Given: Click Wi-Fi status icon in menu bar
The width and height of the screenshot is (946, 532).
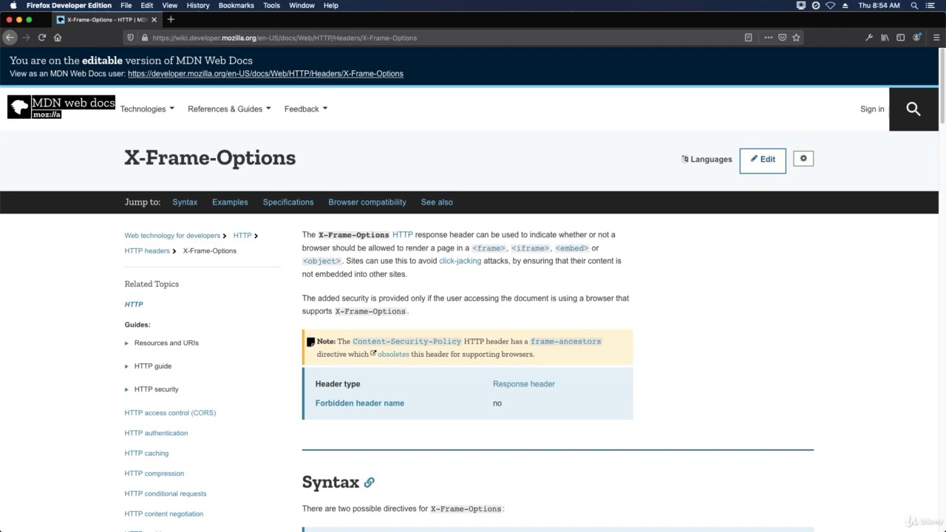Looking at the screenshot, I should (831, 5).
